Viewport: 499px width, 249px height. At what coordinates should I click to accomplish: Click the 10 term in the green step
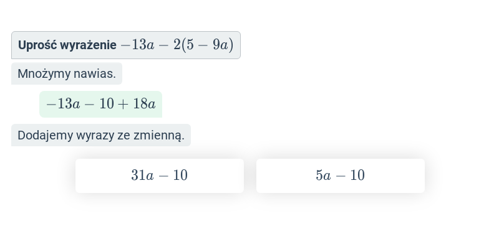(107, 104)
